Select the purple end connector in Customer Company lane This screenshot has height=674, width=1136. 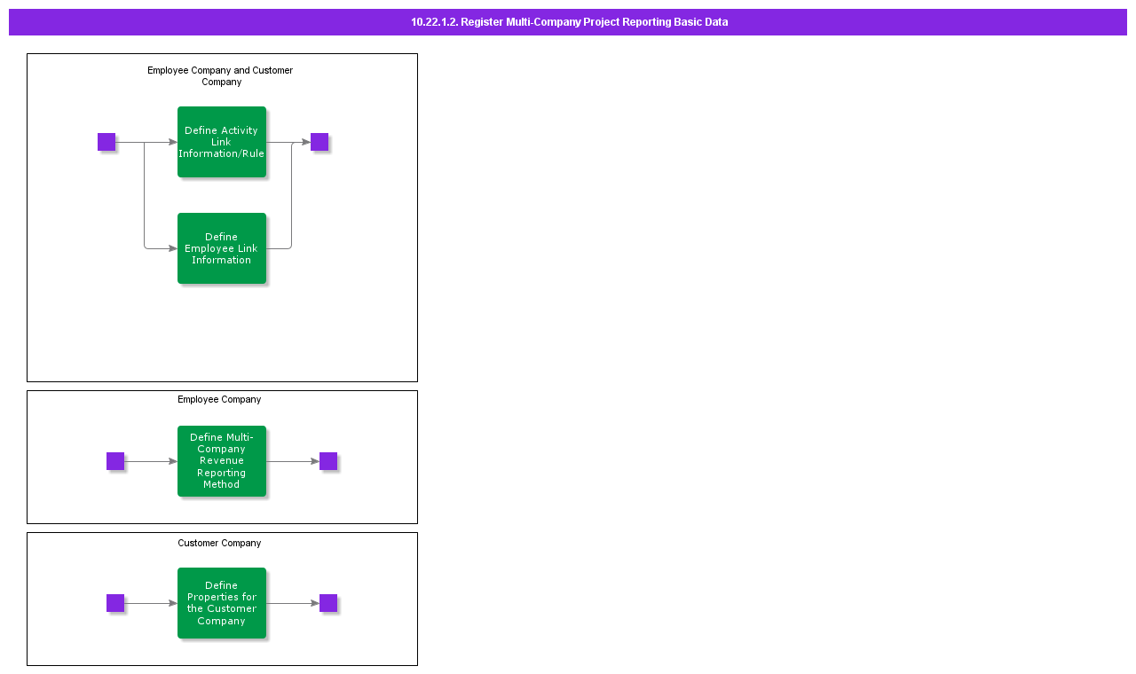click(328, 603)
